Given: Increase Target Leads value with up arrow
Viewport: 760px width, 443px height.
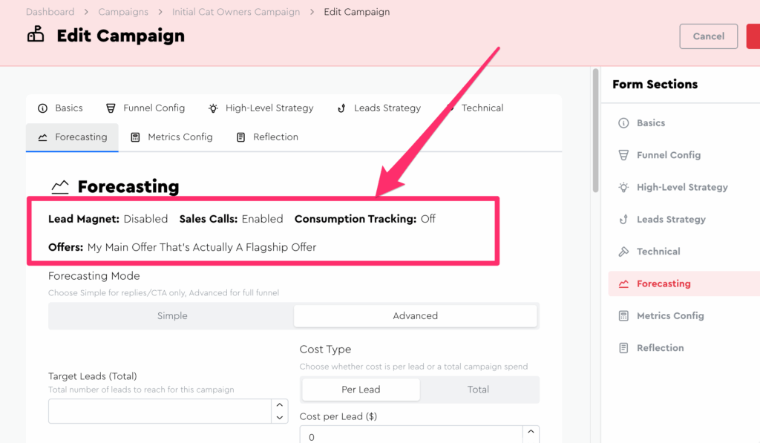Looking at the screenshot, I should click(280, 405).
